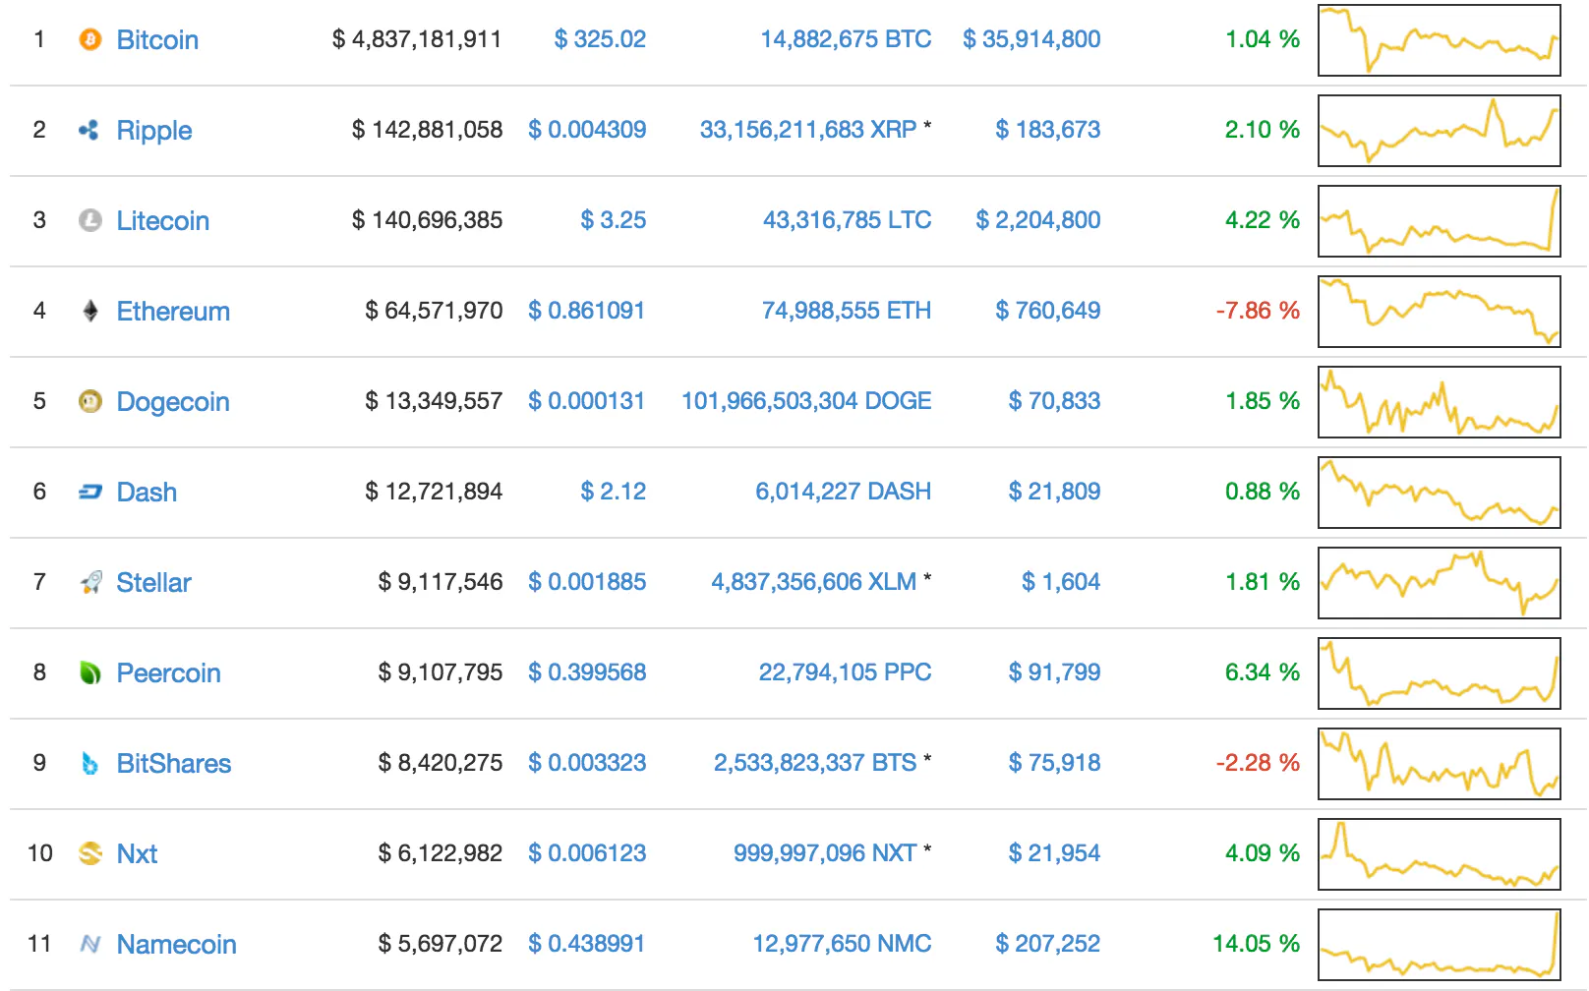Open Litecoin volume link $ 2,204,800
Screen dimensions: 1589x991
coord(1038,220)
